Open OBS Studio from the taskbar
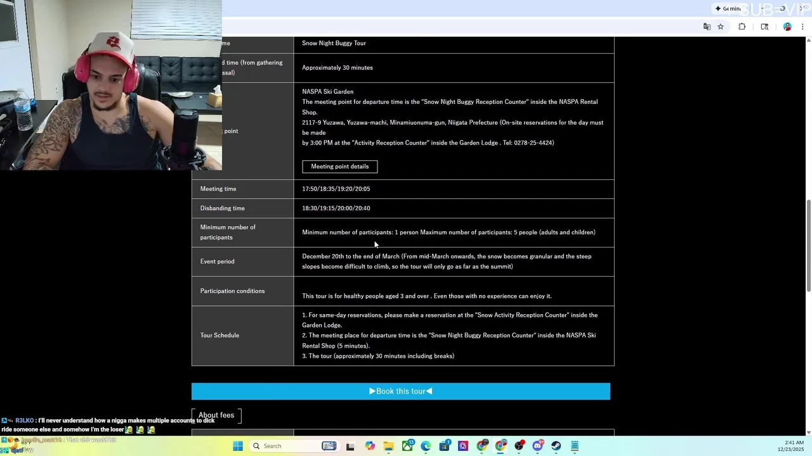Viewport: 812px width, 456px height. pos(520,446)
